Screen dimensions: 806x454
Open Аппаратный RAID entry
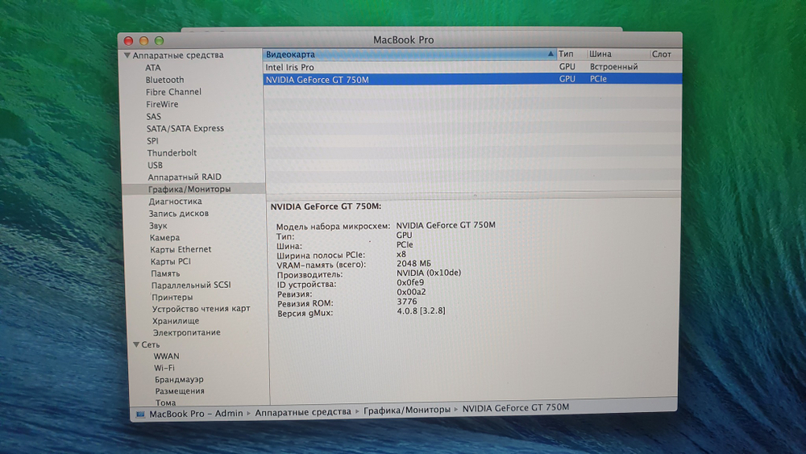185,177
